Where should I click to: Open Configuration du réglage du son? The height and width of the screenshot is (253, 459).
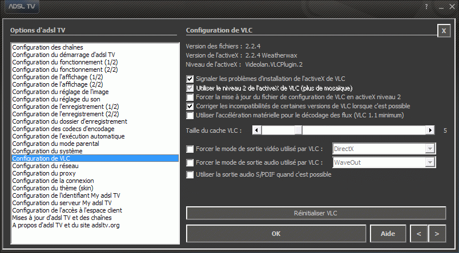95,99
